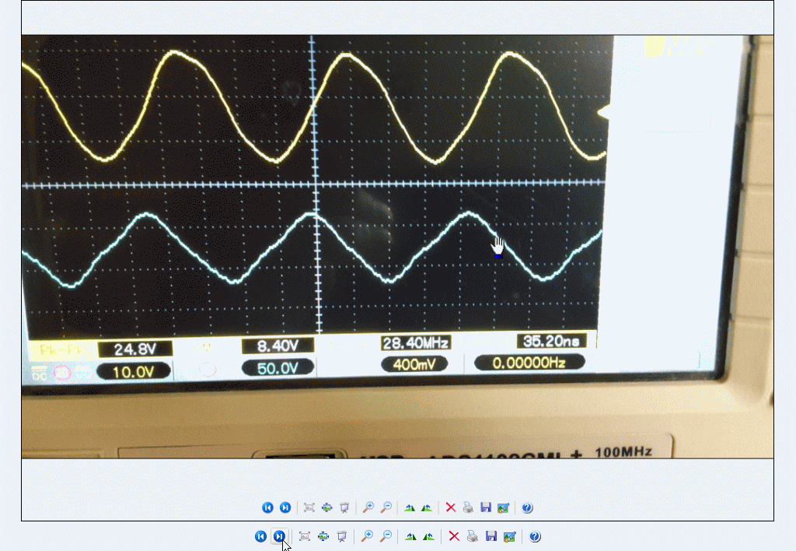Rotate image counterclockwise via bottom toolbar
The height and width of the screenshot is (551, 796).
(428, 536)
